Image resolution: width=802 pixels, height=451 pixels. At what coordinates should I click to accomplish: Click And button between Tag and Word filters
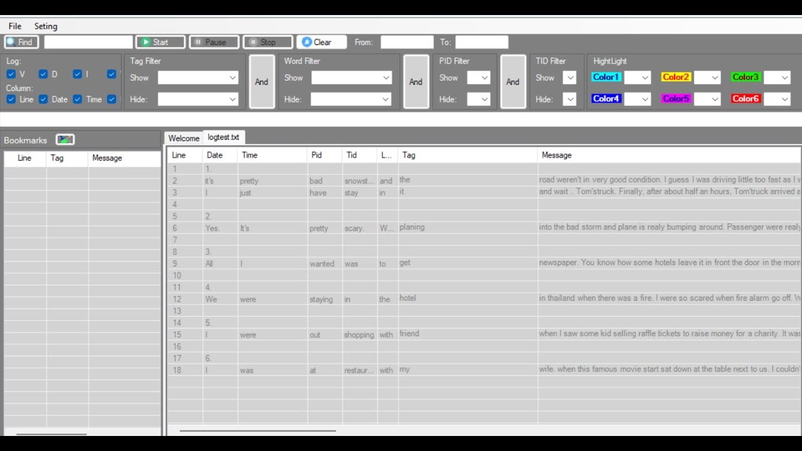coord(262,81)
